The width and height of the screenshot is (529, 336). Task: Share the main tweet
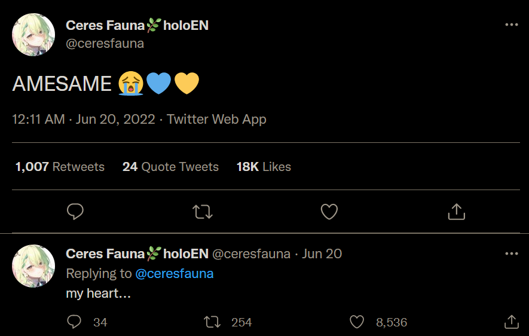coord(456,211)
